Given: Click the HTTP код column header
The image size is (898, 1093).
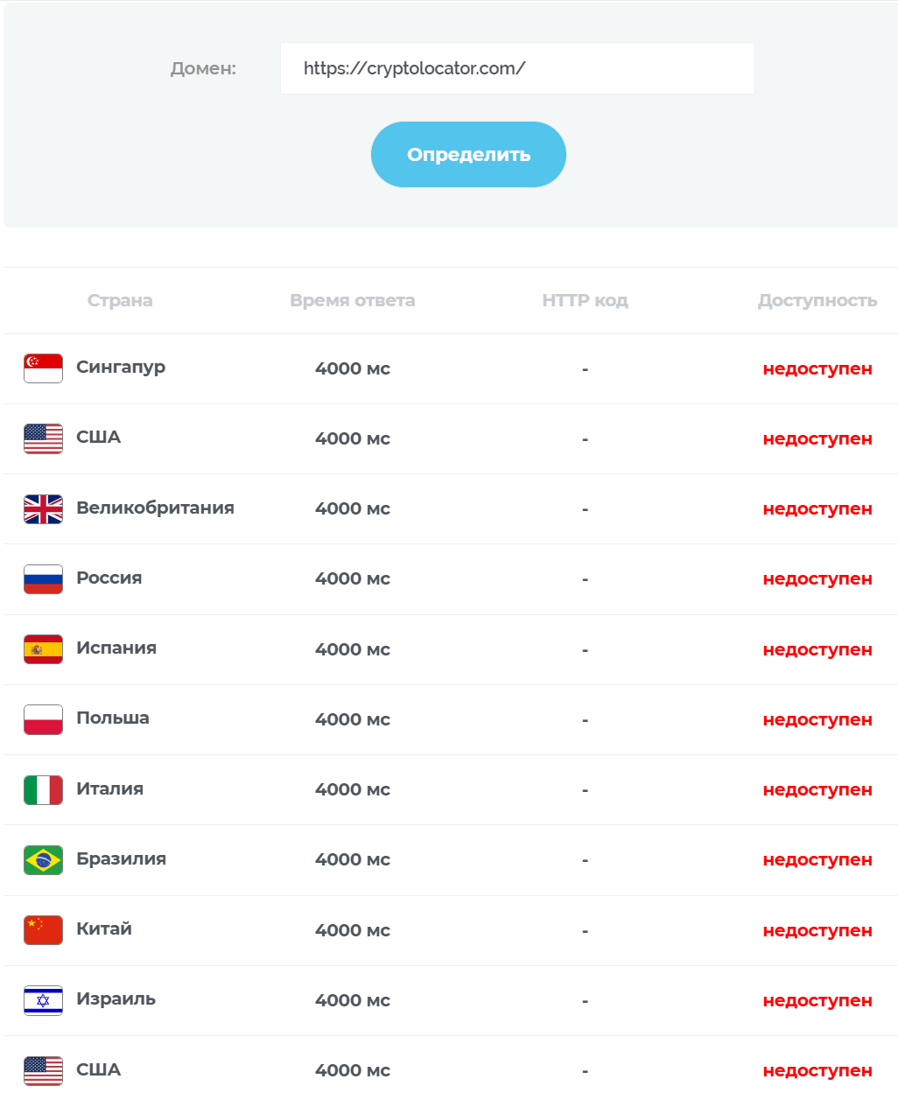Looking at the screenshot, I should coord(585,300).
